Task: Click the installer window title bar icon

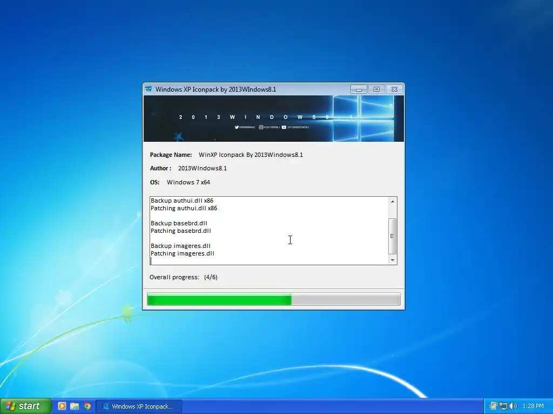Action: pos(149,89)
